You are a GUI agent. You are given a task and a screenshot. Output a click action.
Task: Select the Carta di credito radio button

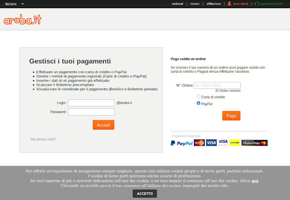(x=198, y=96)
